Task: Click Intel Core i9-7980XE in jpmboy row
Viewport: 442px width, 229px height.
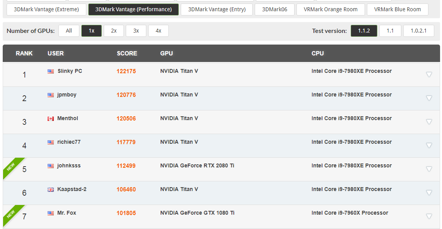Action: pyautogui.click(x=351, y=95)
